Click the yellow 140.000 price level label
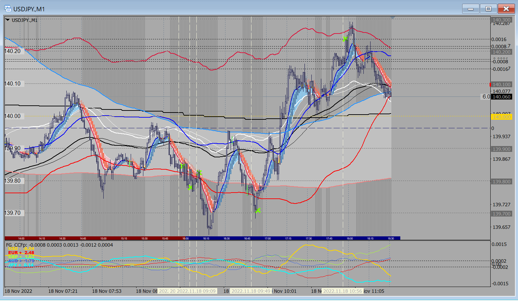 tap(501, 117)
